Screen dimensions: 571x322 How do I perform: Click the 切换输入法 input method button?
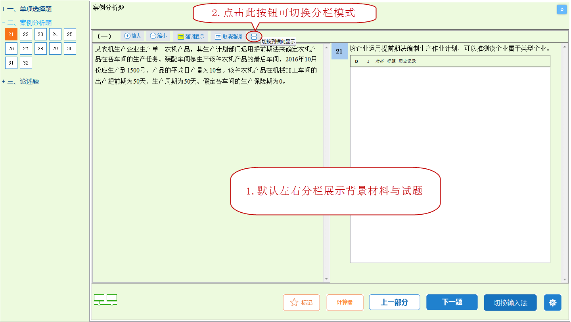click(x=510, y=302)
